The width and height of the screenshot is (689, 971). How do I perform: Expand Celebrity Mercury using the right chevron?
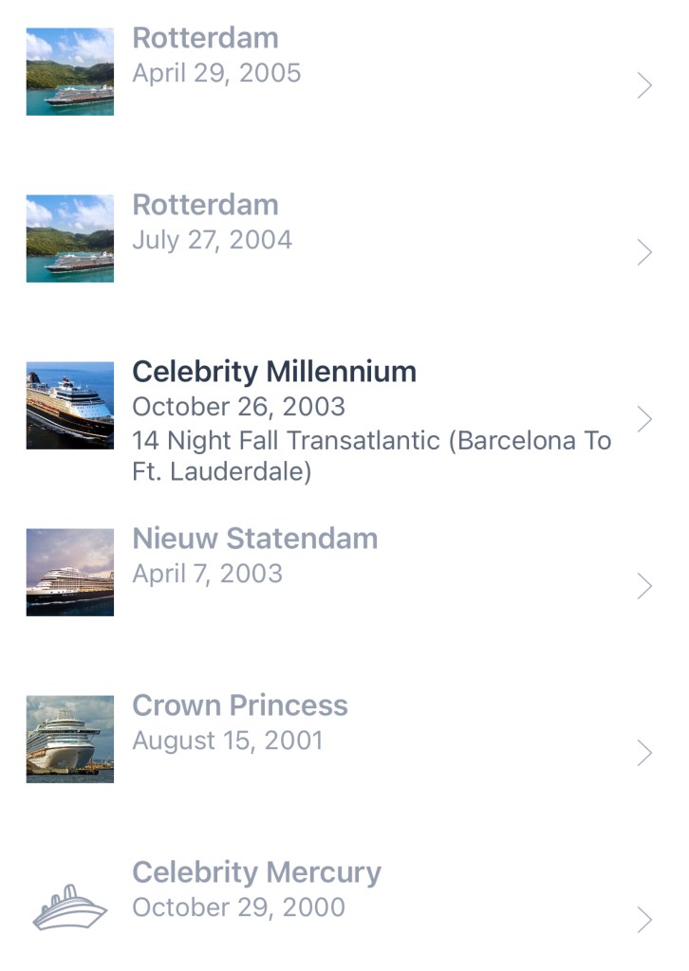pyautogui.click(x=644, y=920)
